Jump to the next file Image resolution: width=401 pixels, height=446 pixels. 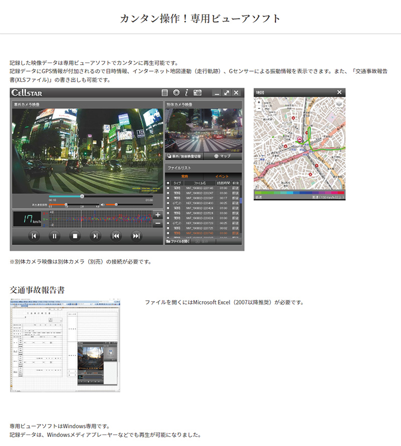[x=136, y=236]
